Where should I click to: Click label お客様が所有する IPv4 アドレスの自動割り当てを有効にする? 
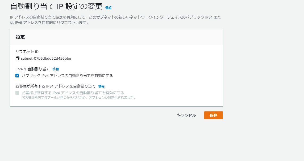73,93
